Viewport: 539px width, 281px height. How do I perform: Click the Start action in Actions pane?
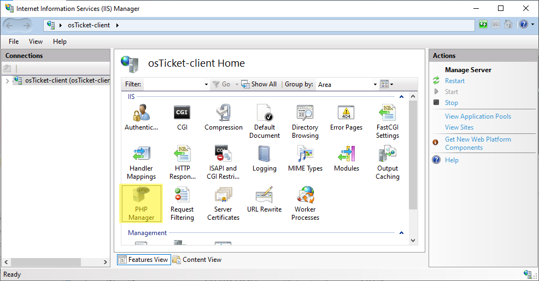(x=452, y=92)
